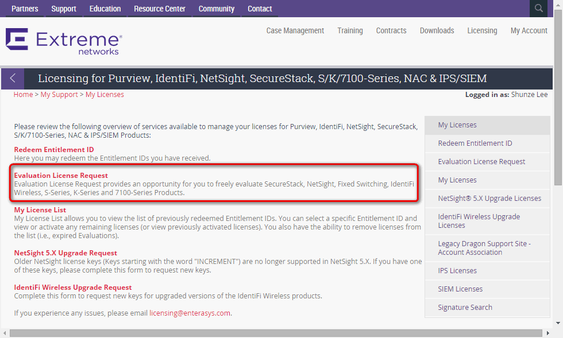Click the back arrow beside page title

tap(13, 78)
